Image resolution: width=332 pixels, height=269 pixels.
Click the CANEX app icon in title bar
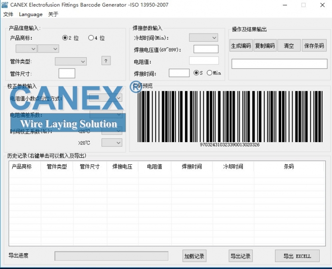5,5
